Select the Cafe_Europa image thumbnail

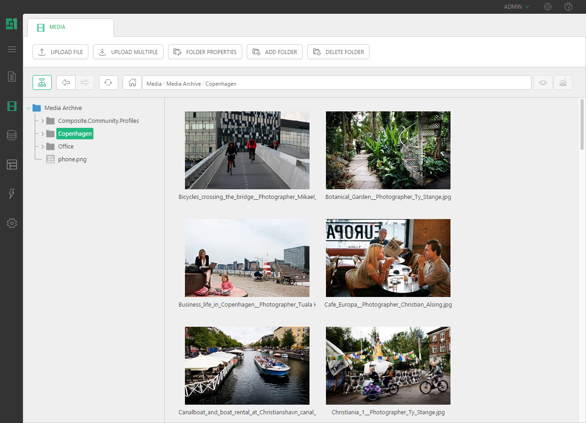(x=388, y=258)
